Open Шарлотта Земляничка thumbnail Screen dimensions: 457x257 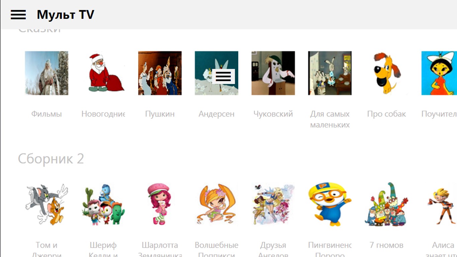160,204
